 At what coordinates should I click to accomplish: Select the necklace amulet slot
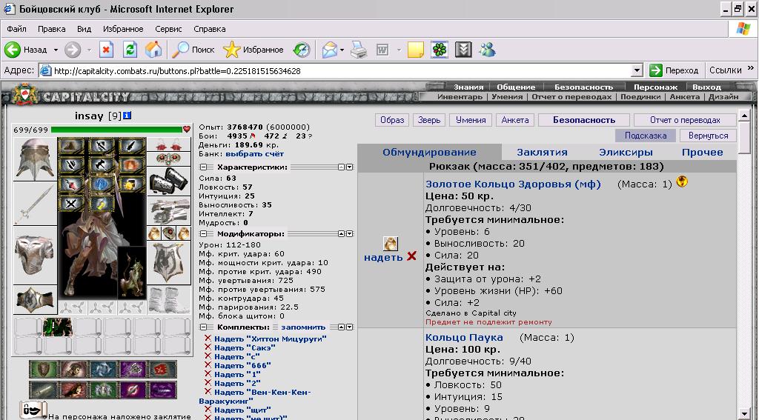tap(169, 159)
